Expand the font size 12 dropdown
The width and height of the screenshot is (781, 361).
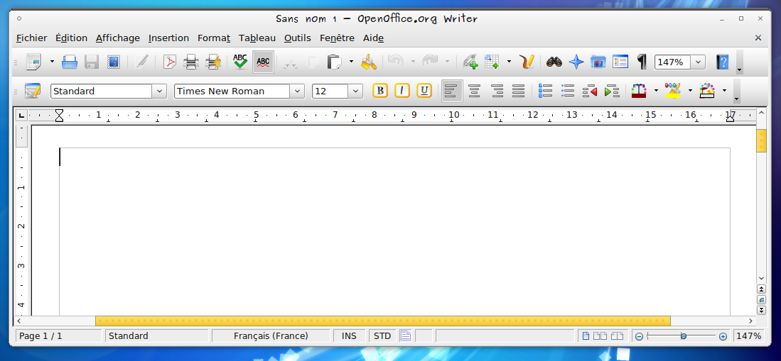355,91
